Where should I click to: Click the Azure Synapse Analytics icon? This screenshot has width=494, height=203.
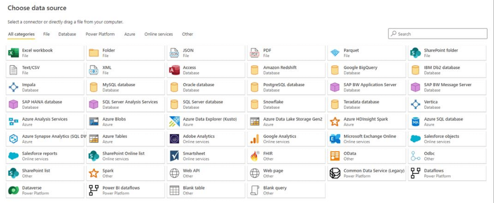point(13,139)
